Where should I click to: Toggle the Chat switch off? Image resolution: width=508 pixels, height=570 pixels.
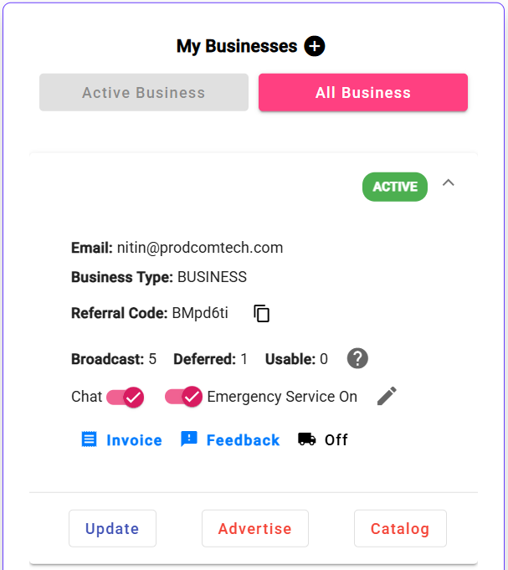(x=125, y=397)
